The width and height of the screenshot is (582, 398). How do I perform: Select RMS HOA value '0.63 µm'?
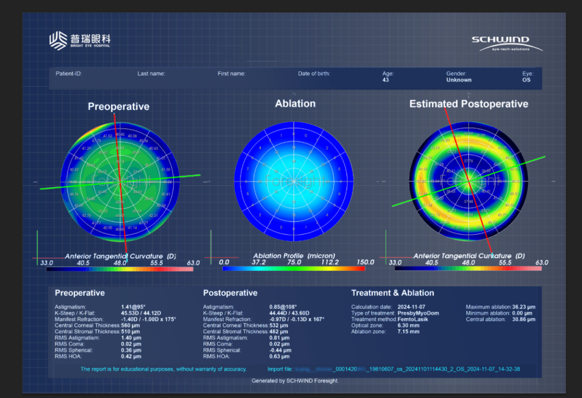click(279, 356)
